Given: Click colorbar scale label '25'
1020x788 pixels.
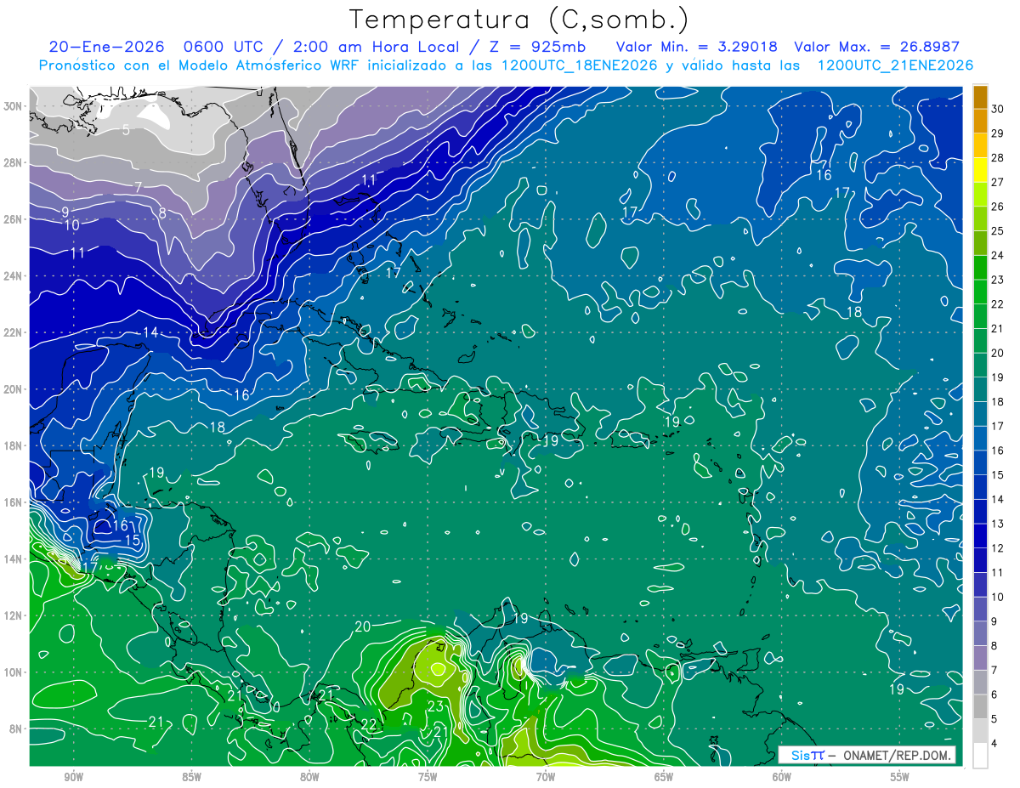Looking at the screenshot, I should pyautogui.click(x=998, y=231).
